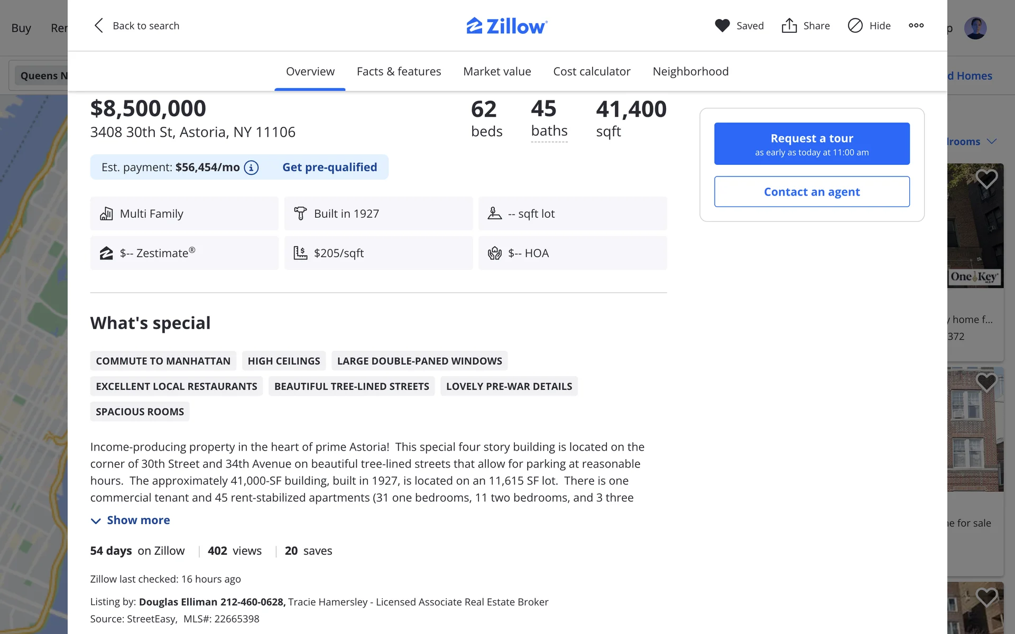This screenshot has width=1015, height=634.
Task: Switch to Facts & features tab
Action: 399,71
